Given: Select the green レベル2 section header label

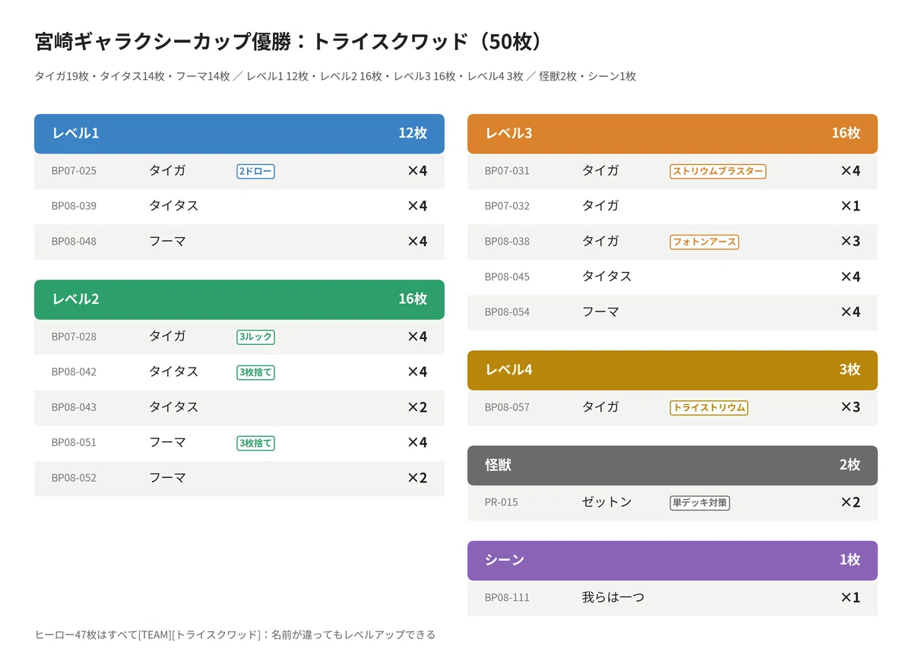Looking at the screenshot, I should point(75,299).
